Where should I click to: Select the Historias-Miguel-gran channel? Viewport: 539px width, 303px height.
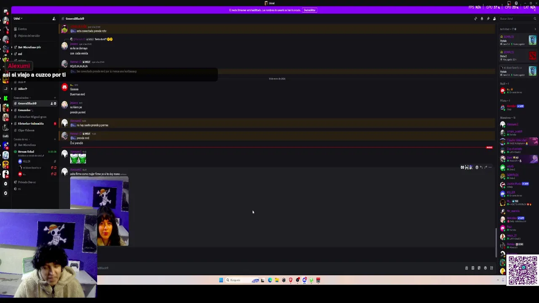[32, 117]
